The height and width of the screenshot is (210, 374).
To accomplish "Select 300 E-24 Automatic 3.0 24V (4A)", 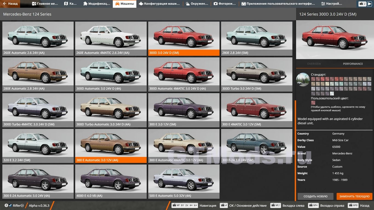I will point(38,182).
